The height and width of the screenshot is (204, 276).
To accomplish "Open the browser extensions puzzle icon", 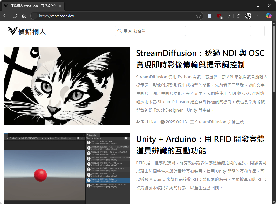I will coord(228,16).
